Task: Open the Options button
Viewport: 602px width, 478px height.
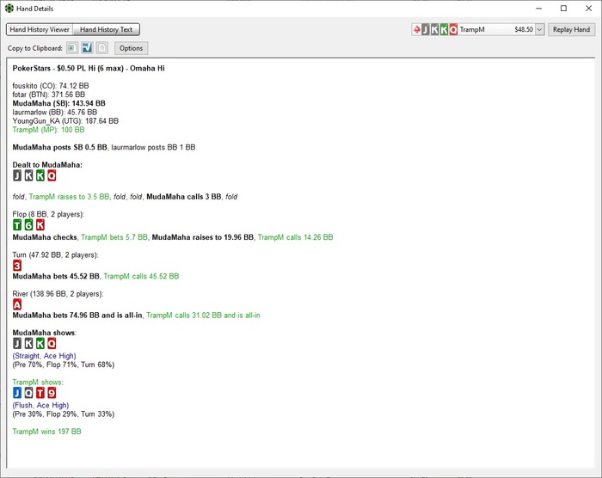Action: pyautogui.click(x=131, y=48)
